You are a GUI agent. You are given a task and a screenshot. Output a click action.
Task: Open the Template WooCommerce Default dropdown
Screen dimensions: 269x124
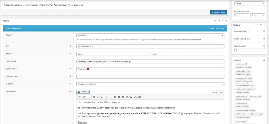coord(150,84)
